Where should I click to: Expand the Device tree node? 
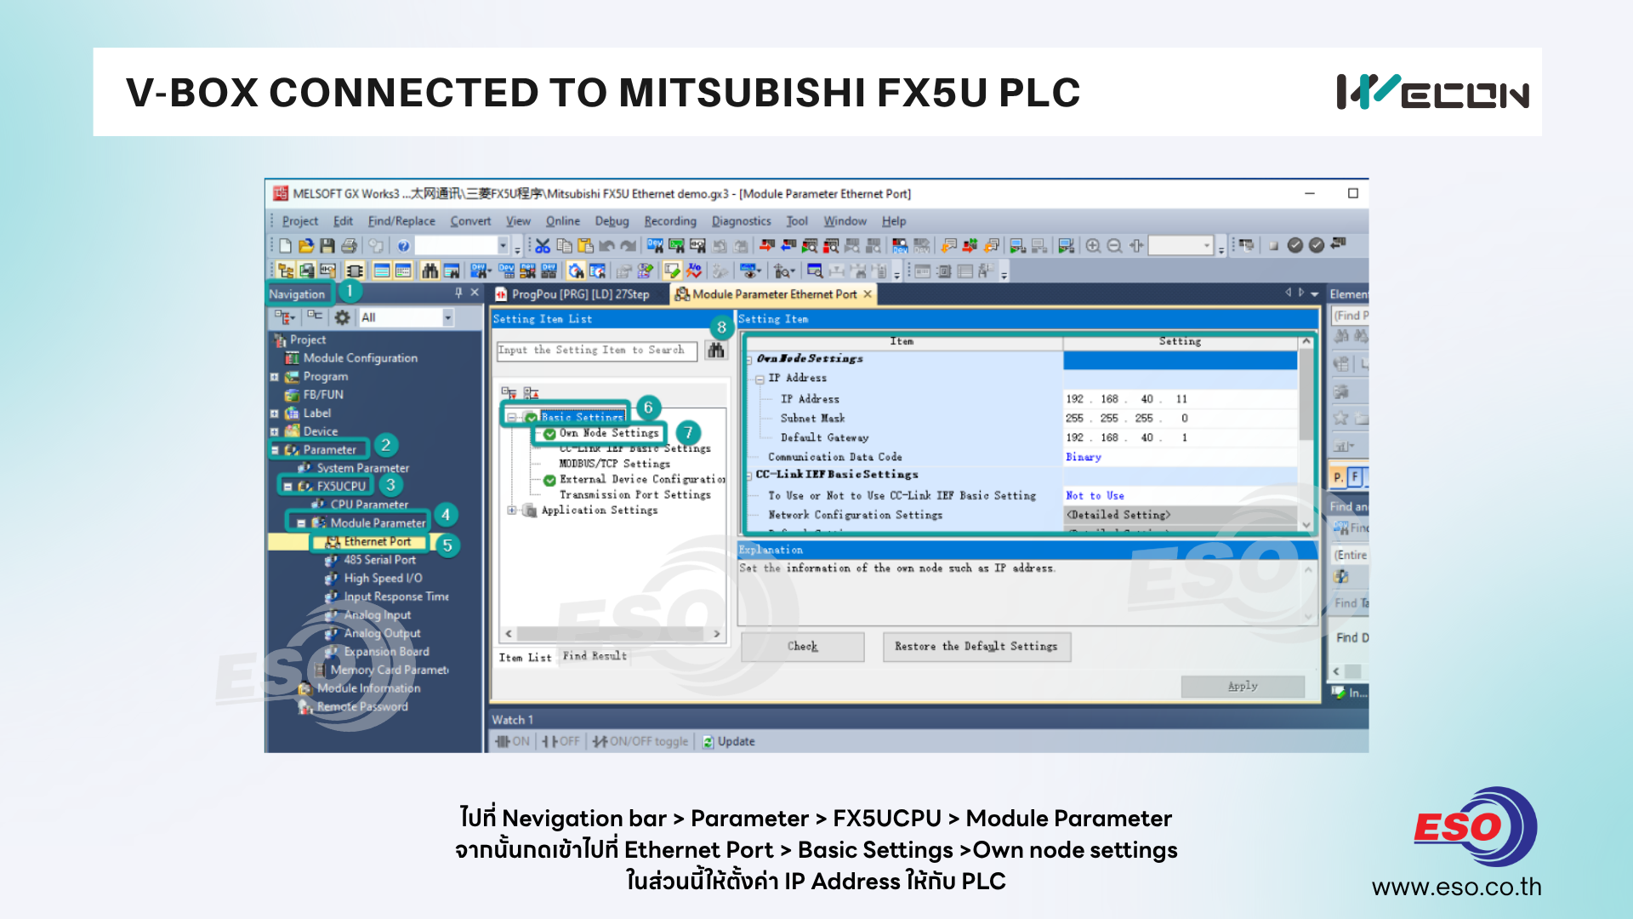point(274,431)
